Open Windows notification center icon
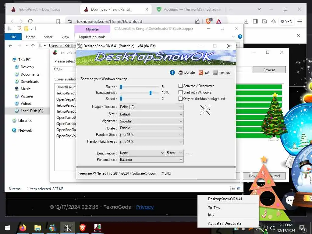Screen dimensions: 312x234 (302, 228)
